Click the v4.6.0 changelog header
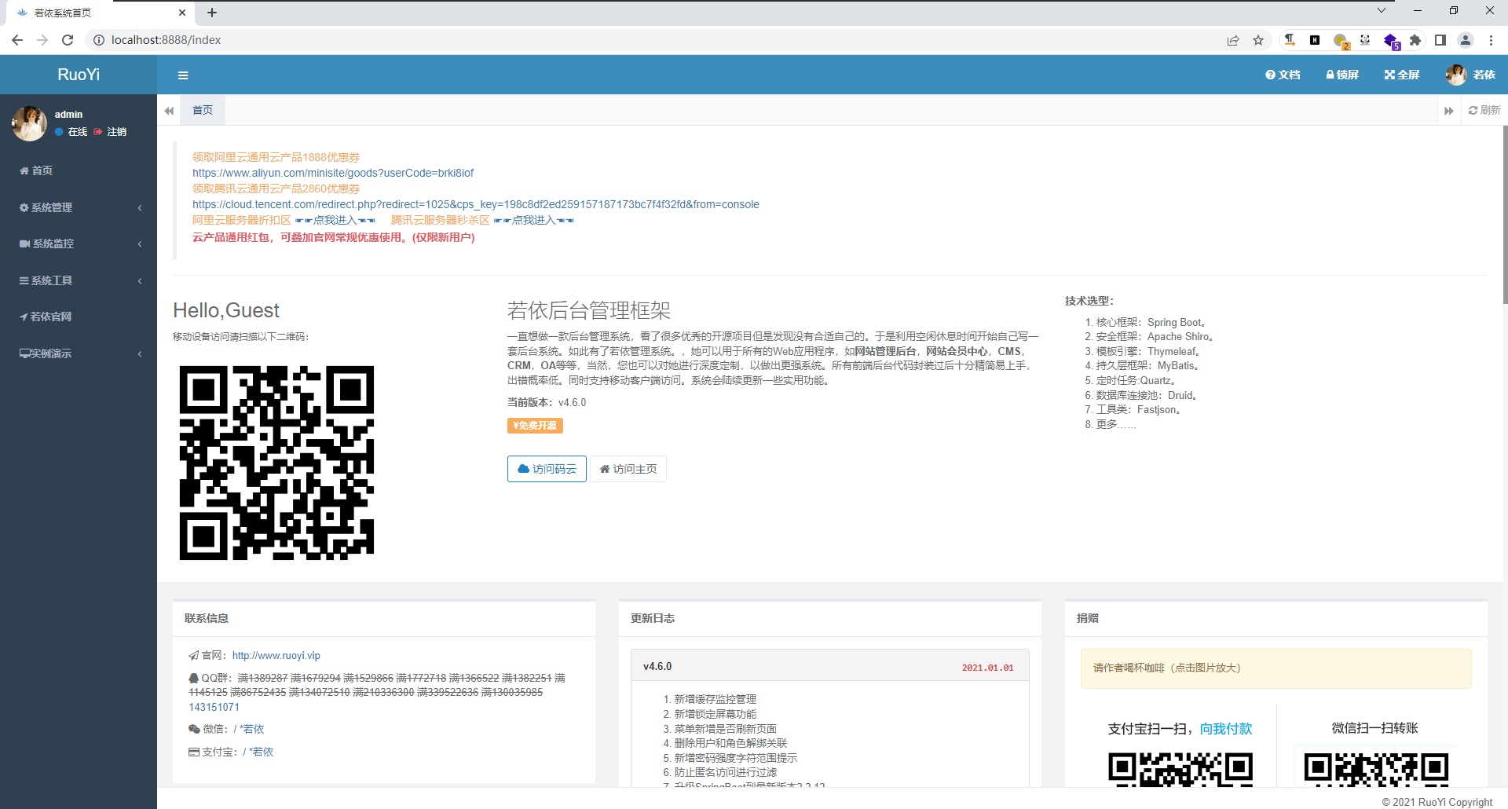1508x809 pixels. [830, 666]
